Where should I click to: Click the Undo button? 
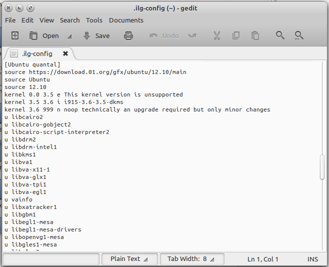coord(164,35)
